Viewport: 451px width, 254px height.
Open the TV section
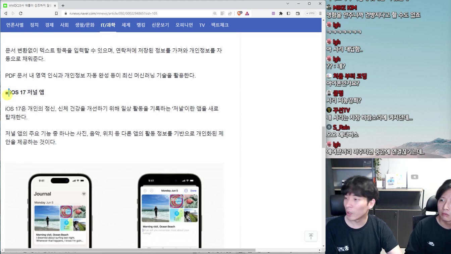202,25
